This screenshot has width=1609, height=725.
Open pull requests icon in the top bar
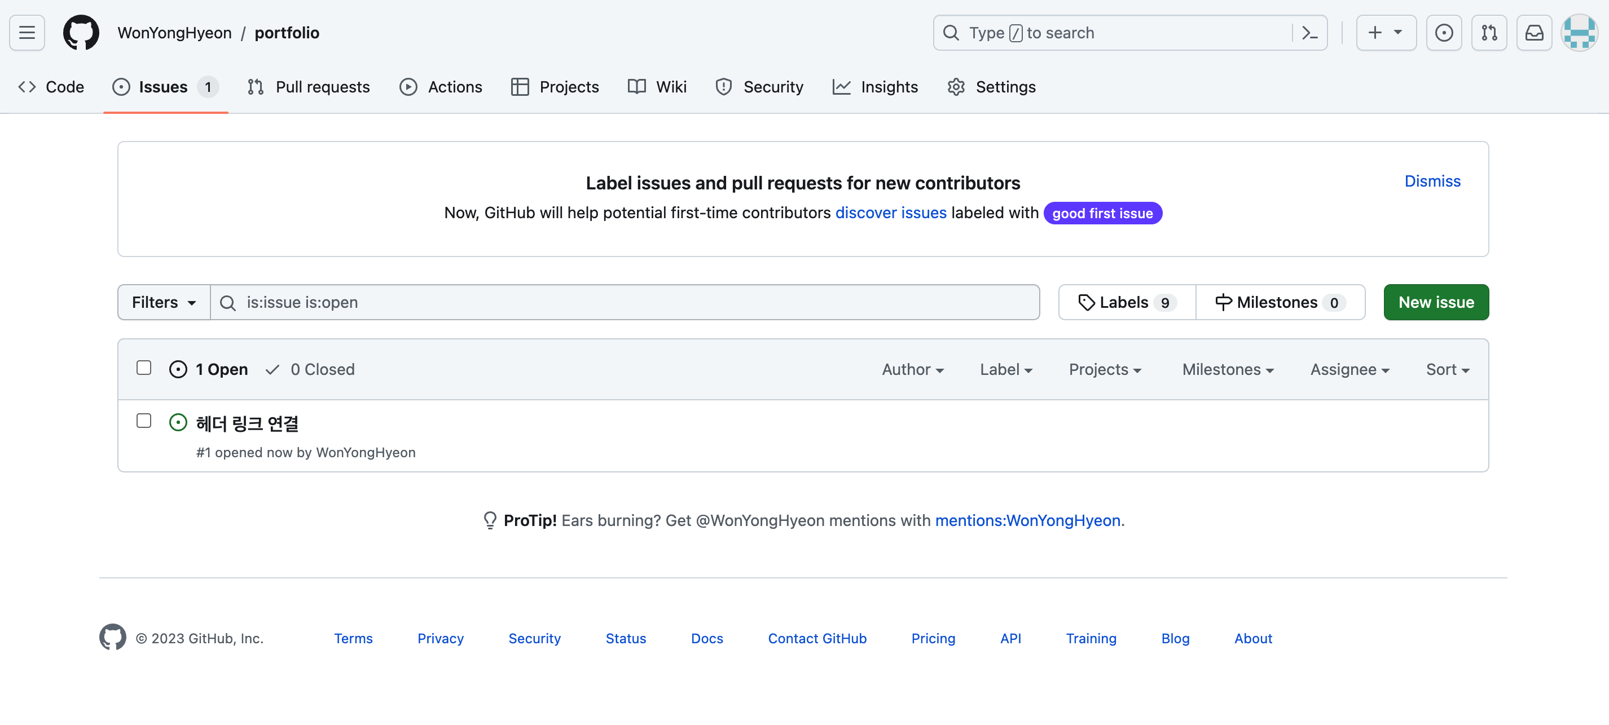click(x=1489, y=33)
